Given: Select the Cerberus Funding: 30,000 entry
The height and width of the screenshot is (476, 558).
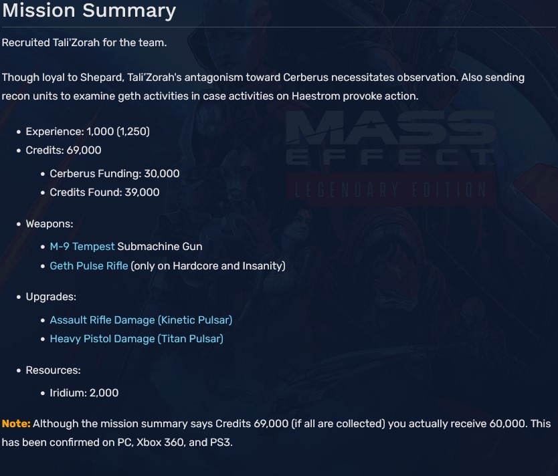Looking at the screenshot, I should click(114, 173).
